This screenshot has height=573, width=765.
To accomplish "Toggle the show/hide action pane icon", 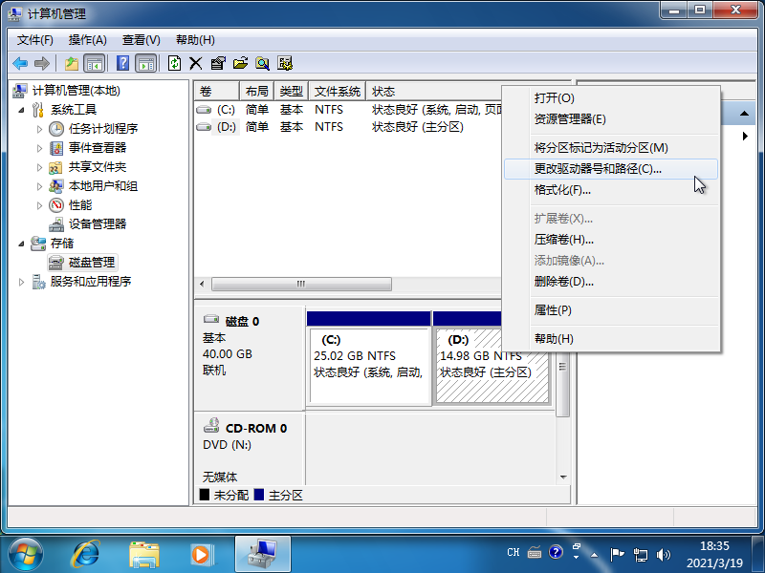I will click(146, 63).
